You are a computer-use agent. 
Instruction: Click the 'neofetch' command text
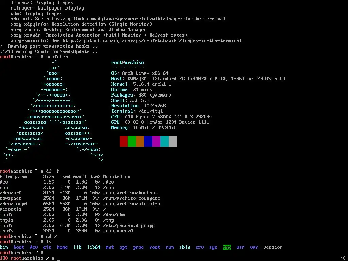pos(57,57)
